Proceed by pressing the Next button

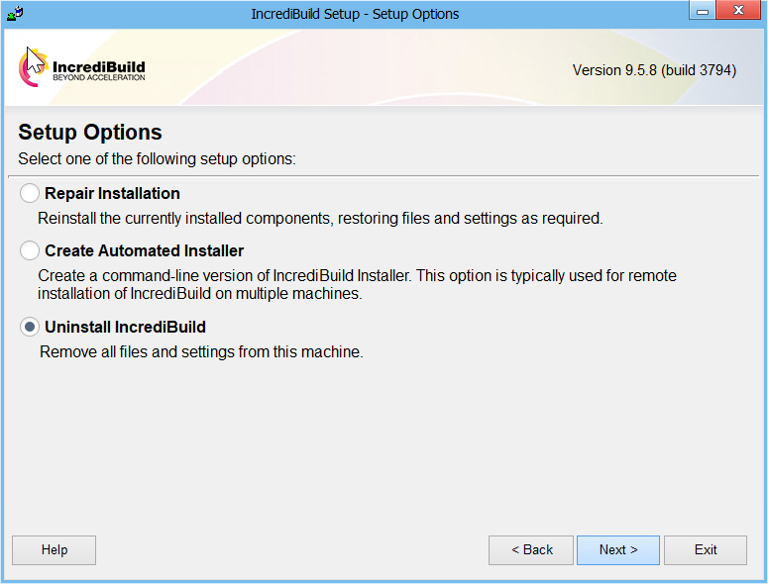point(618,550)
